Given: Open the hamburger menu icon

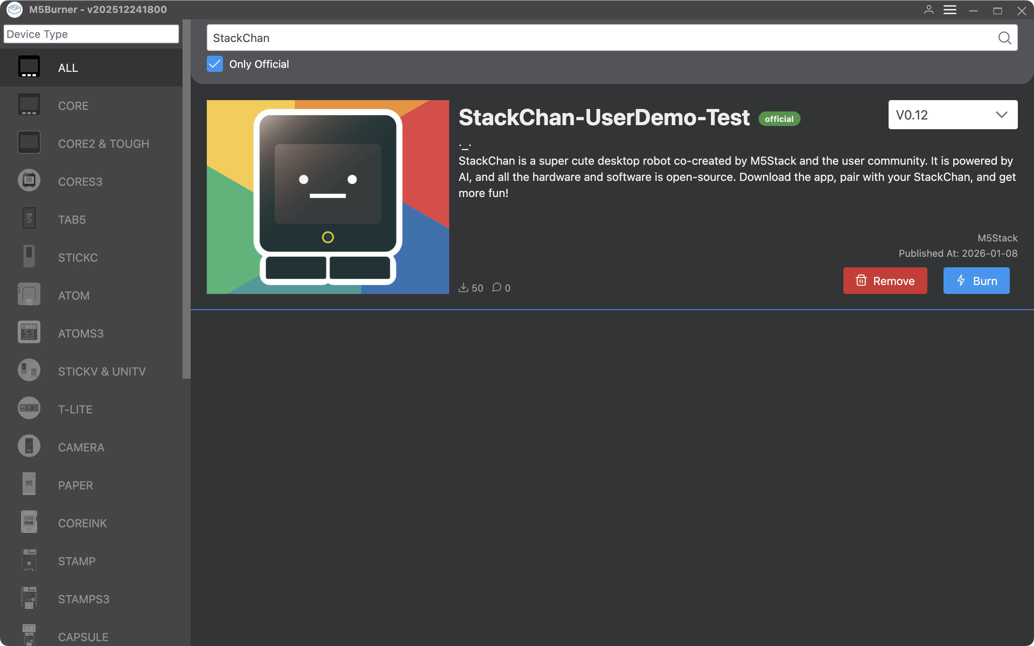Looking at the screenshot, I should tap(950, 10).
